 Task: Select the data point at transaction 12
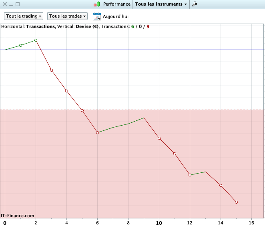(190, 175)
